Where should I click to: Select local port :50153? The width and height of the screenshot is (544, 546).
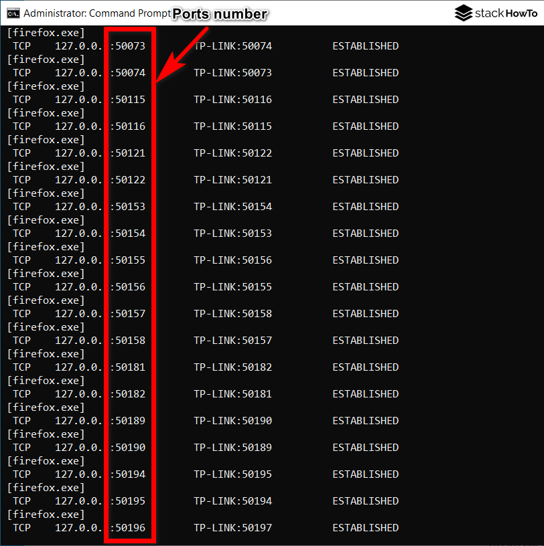coord(128,207)
